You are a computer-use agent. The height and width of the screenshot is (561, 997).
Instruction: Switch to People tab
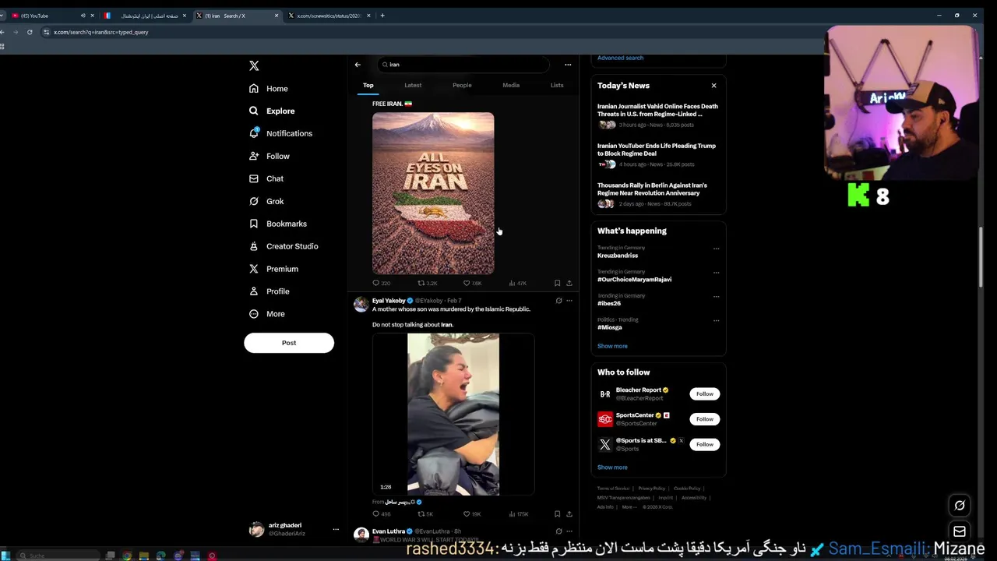[462, 85]
